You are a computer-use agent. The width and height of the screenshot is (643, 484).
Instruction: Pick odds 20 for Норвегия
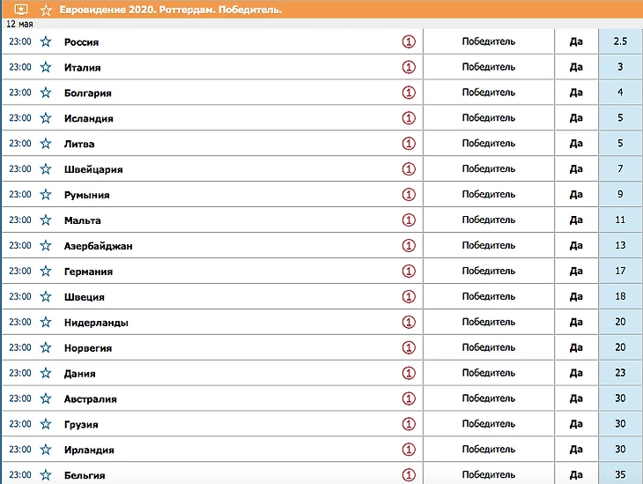[x=620, y=346]
